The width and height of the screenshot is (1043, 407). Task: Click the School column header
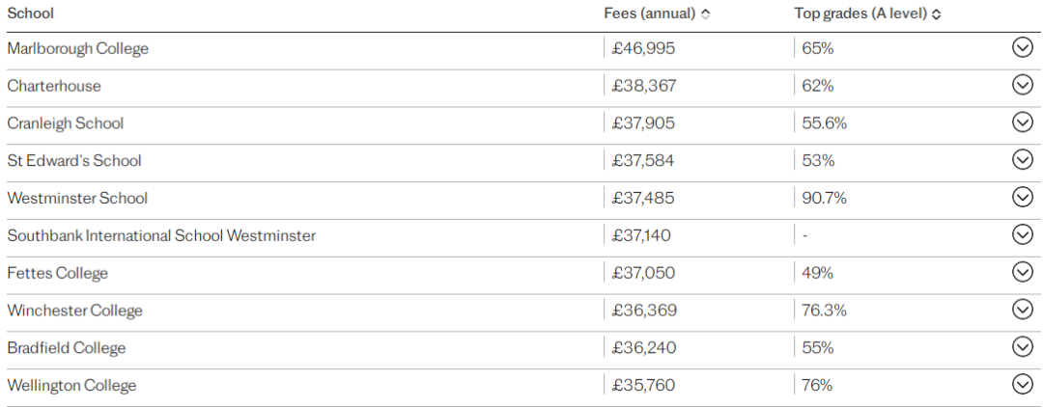click(x=31, y=14)
